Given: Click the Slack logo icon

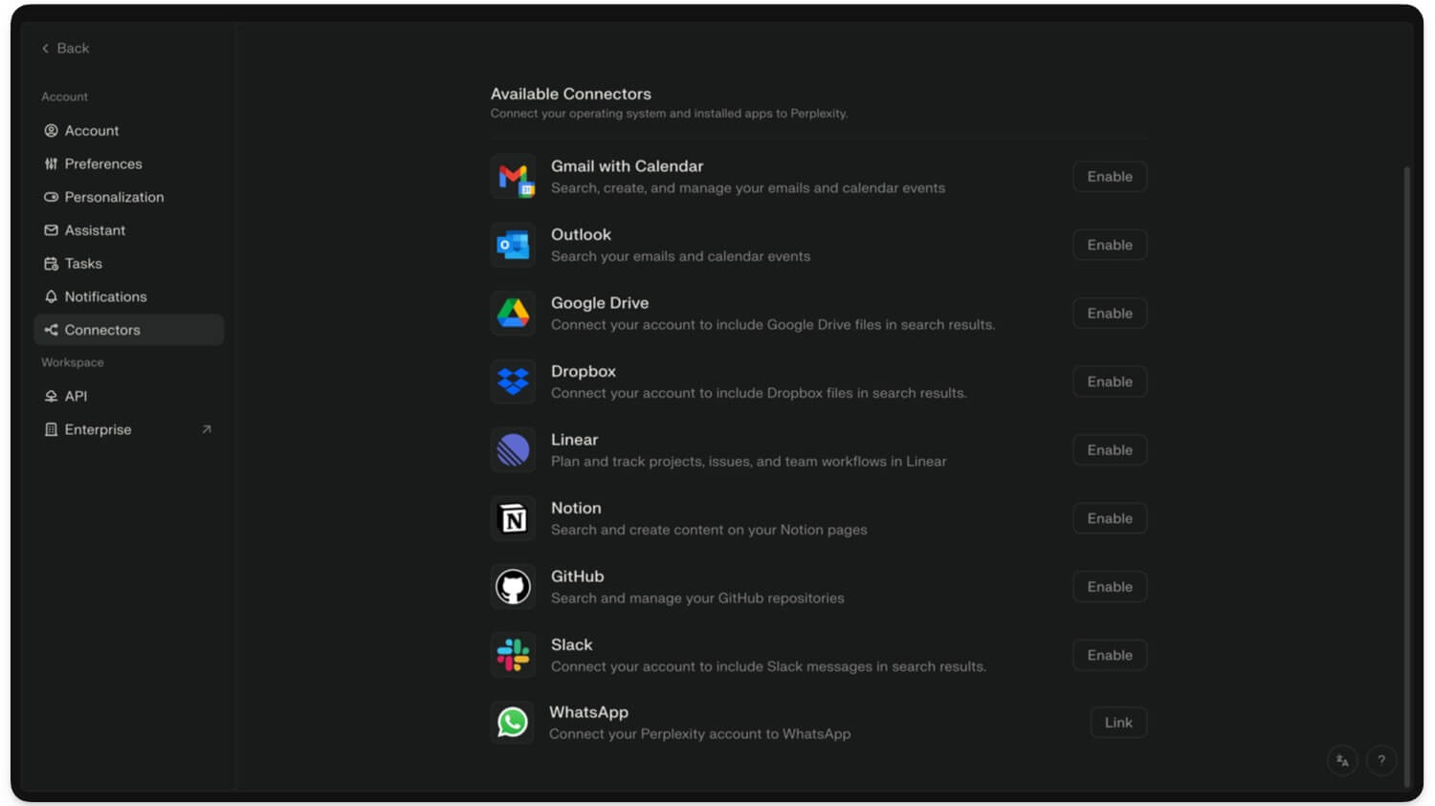Looking at the screenshot, I should click(514, 655).
